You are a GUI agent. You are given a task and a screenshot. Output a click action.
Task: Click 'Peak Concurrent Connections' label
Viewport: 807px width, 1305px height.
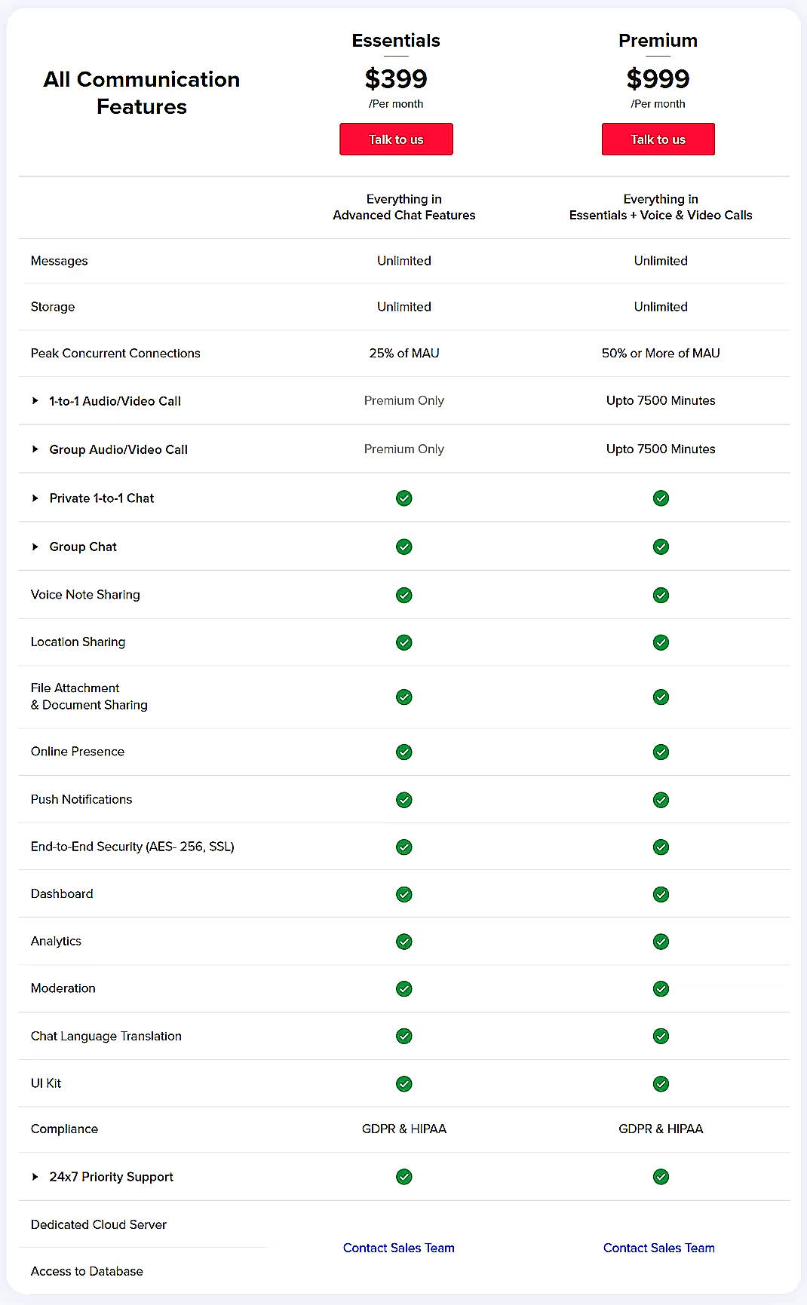115,353
